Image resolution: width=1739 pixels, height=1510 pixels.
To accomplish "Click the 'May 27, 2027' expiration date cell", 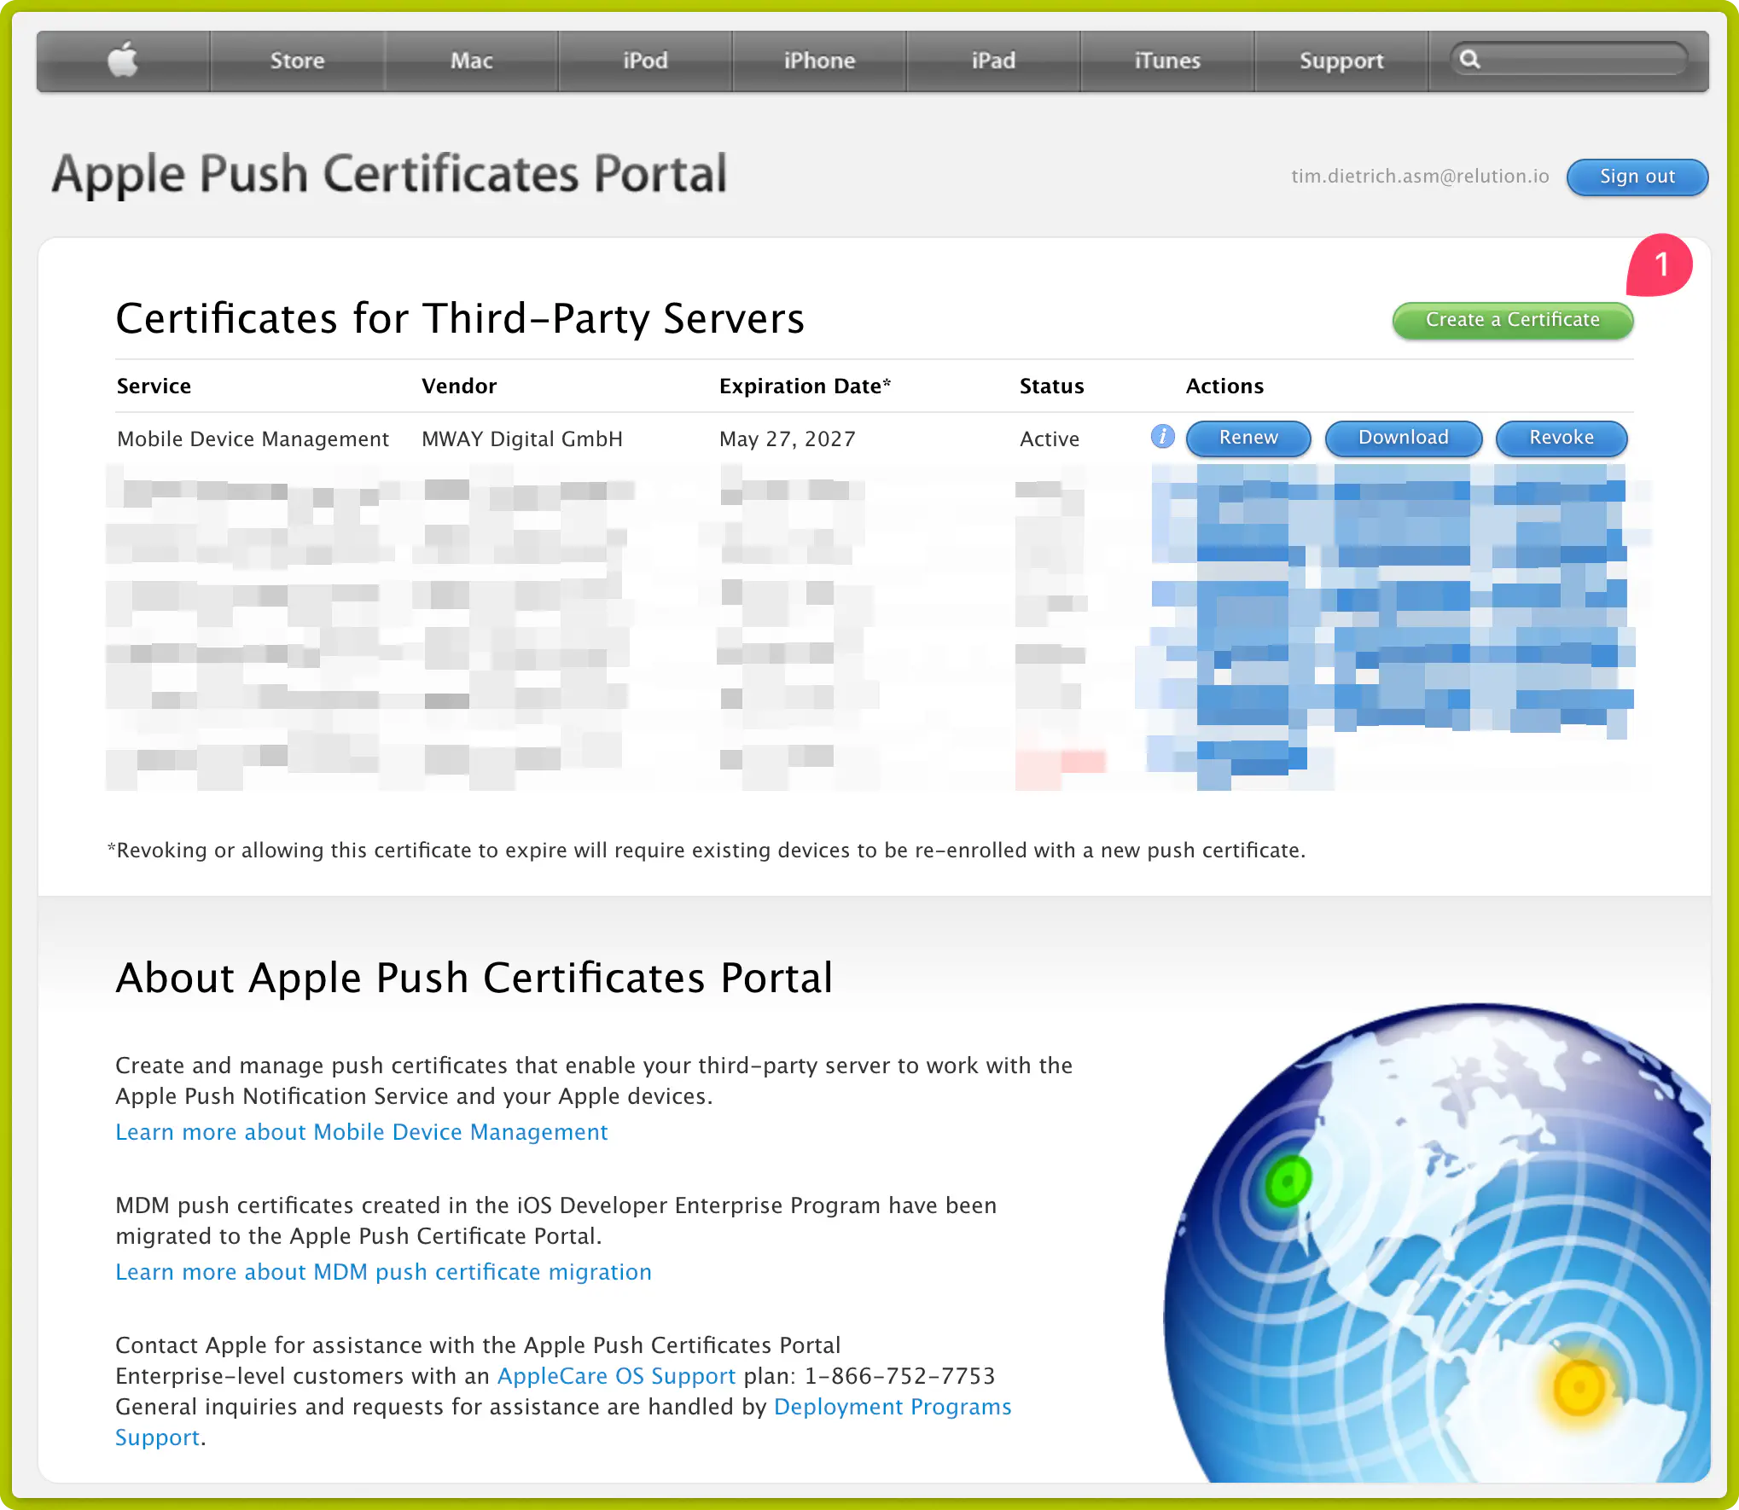I will [x=787, y=439].
